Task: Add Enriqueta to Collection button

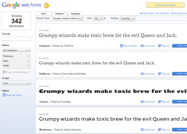Action: (180, 46)
